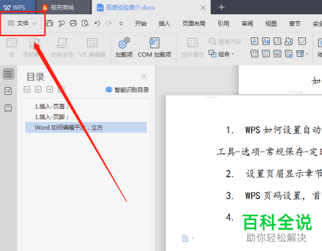Viewport: 322px width, 251px height.
Task: Open the VB 编辑器 button
Action: [x=92, y=48]
